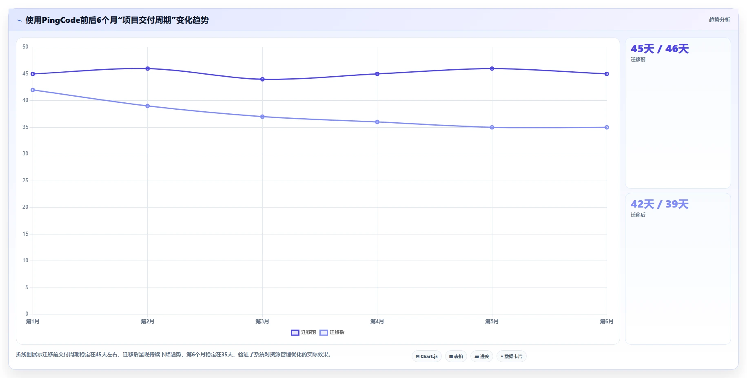
Task: Click the 迁移后 legend text
Action: coord(337,332)
